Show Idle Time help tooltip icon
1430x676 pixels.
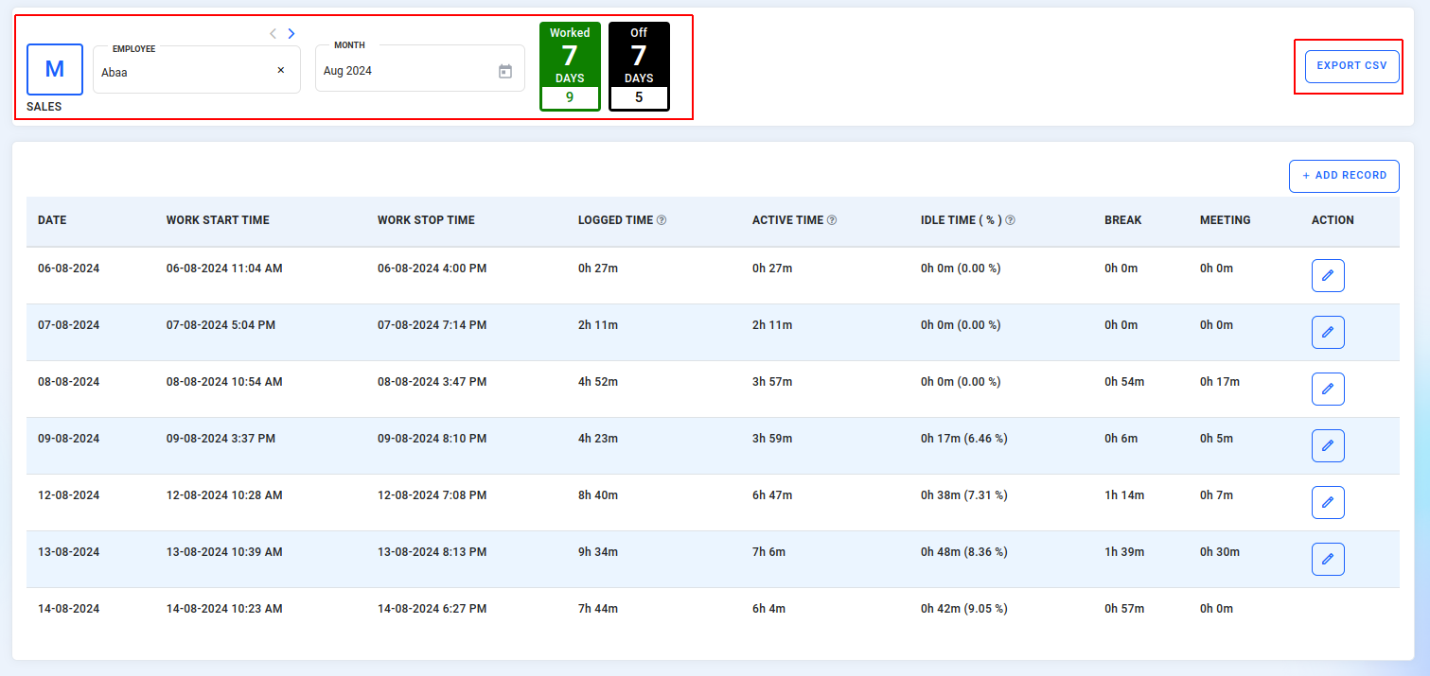coord(1010,220)
